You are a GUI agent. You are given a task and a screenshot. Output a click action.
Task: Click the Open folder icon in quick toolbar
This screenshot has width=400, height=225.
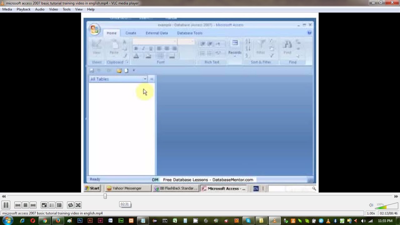[x=119, y=71]
